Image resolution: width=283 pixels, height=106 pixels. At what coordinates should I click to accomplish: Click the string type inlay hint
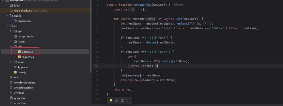click(x=151, y=19)
